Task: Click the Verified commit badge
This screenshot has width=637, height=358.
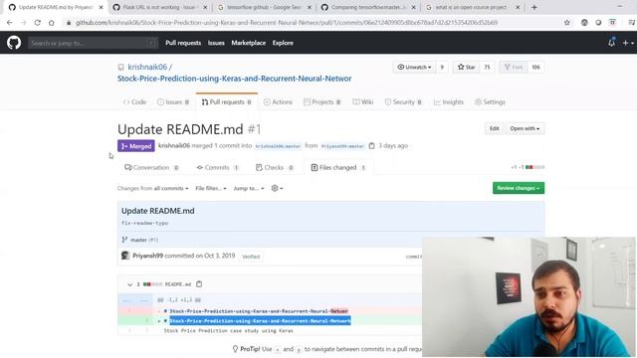Action: click(251, 257)
